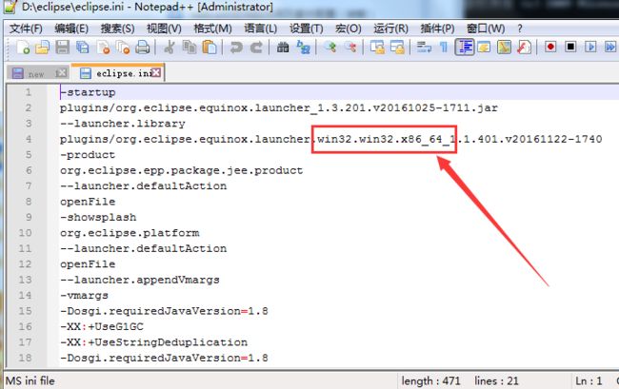Click the Open file folder icon
Image resolution: width=619 pixels, height=389 pixels.
[43, 48]
